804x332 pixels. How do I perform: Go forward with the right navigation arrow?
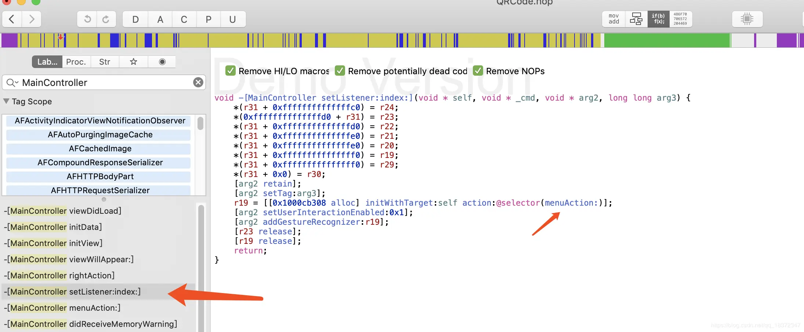pos(32,19)
